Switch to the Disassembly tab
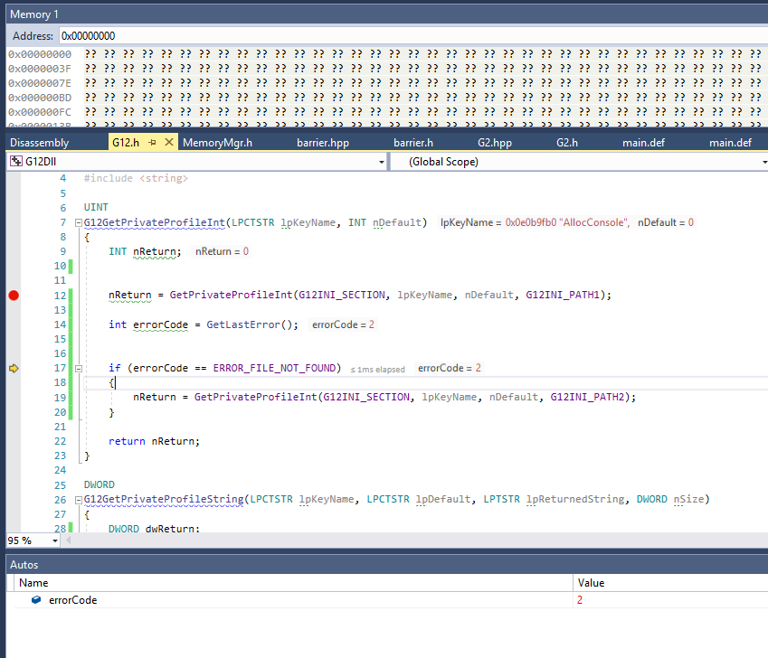The width and height of the screenshot is (768, 658). tap(39, 143)
